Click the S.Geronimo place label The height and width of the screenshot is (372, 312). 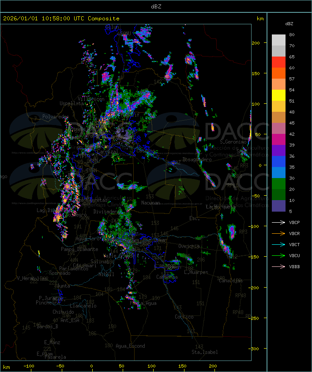tap(233, 142)
